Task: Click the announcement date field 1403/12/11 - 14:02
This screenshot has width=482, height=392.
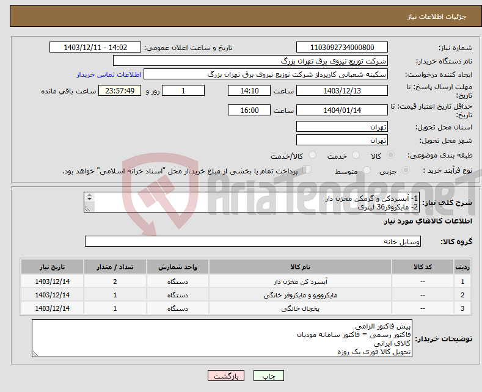Action: [x=95, y=47]
